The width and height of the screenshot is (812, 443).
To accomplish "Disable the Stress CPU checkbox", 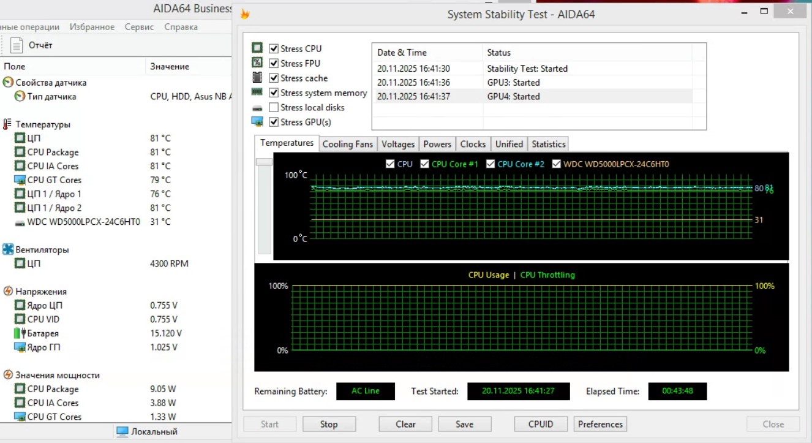I will tap(274, 49).
